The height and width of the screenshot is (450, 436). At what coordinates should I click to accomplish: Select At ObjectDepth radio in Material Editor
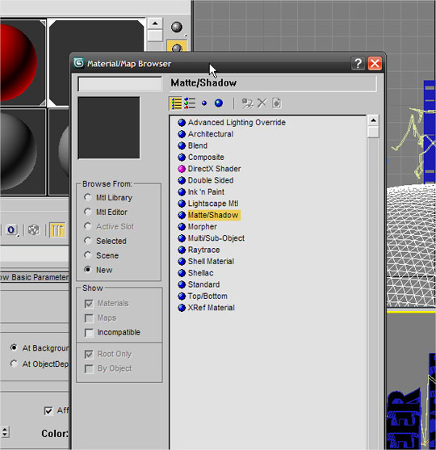(x=14, y=364)
